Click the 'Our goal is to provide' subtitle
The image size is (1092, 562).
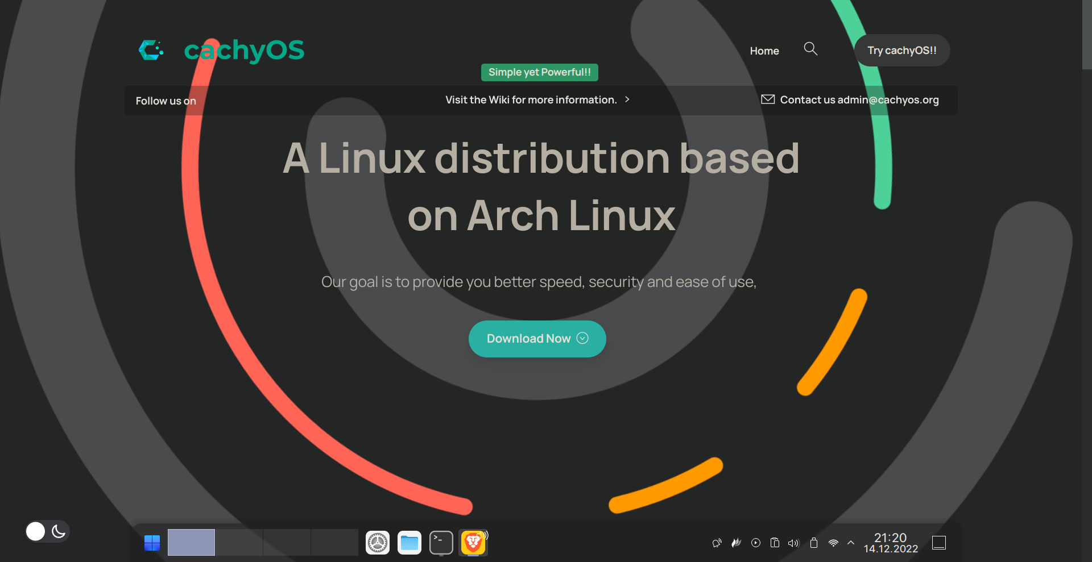coord(539,282)
